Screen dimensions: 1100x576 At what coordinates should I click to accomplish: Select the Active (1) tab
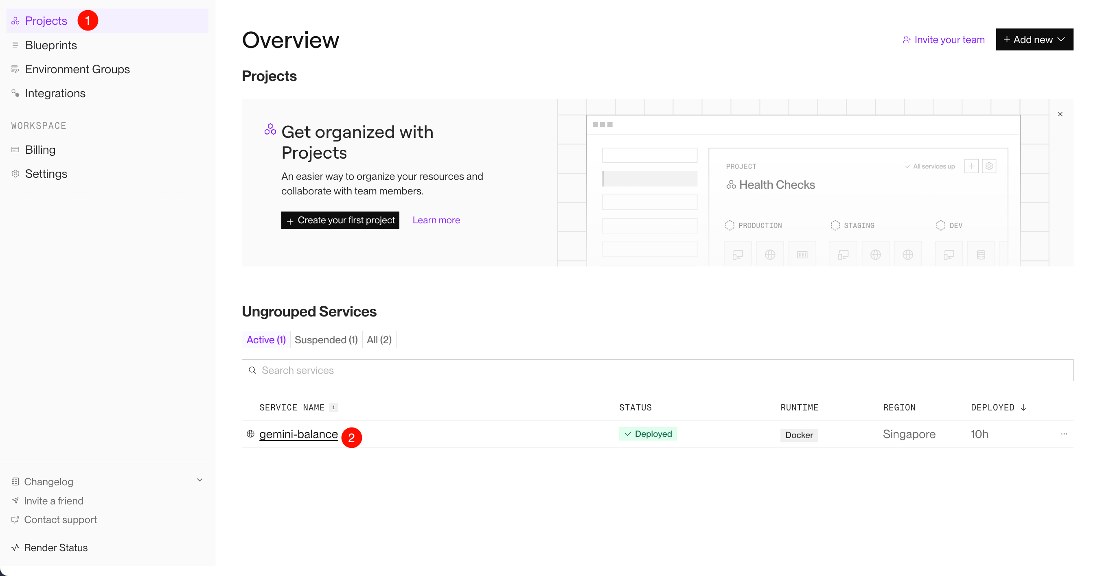click(x=265, y=340)
